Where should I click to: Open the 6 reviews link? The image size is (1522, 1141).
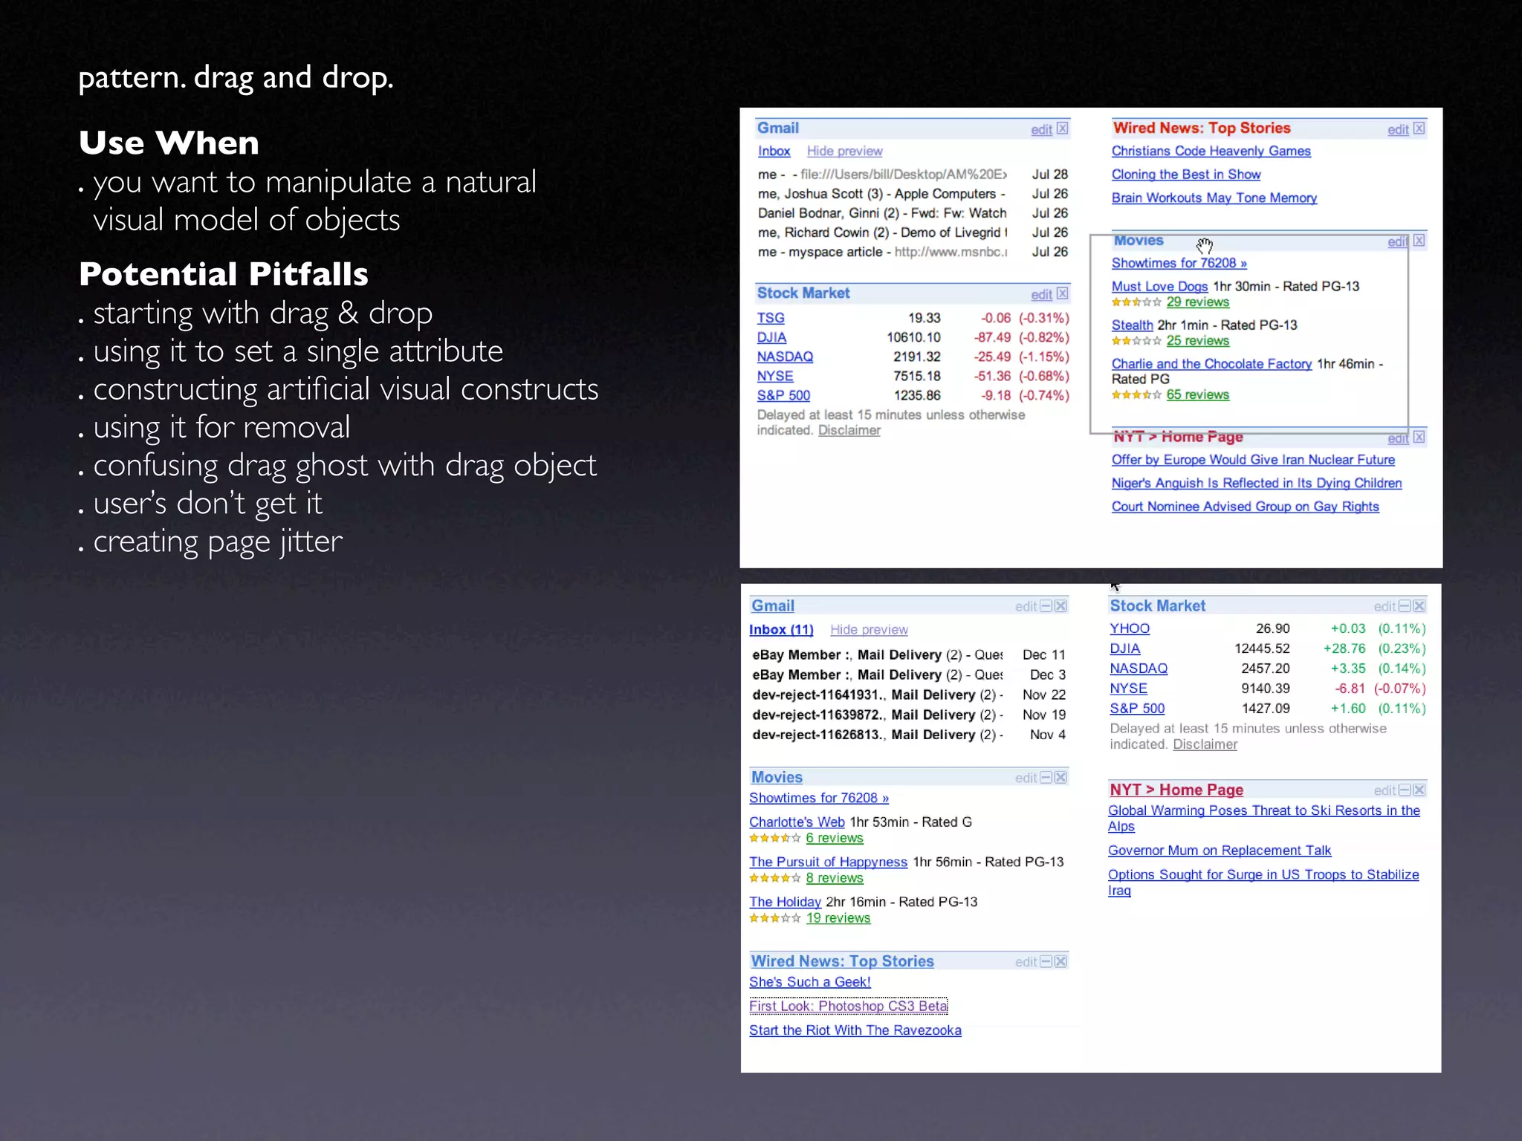coord(835,838)
